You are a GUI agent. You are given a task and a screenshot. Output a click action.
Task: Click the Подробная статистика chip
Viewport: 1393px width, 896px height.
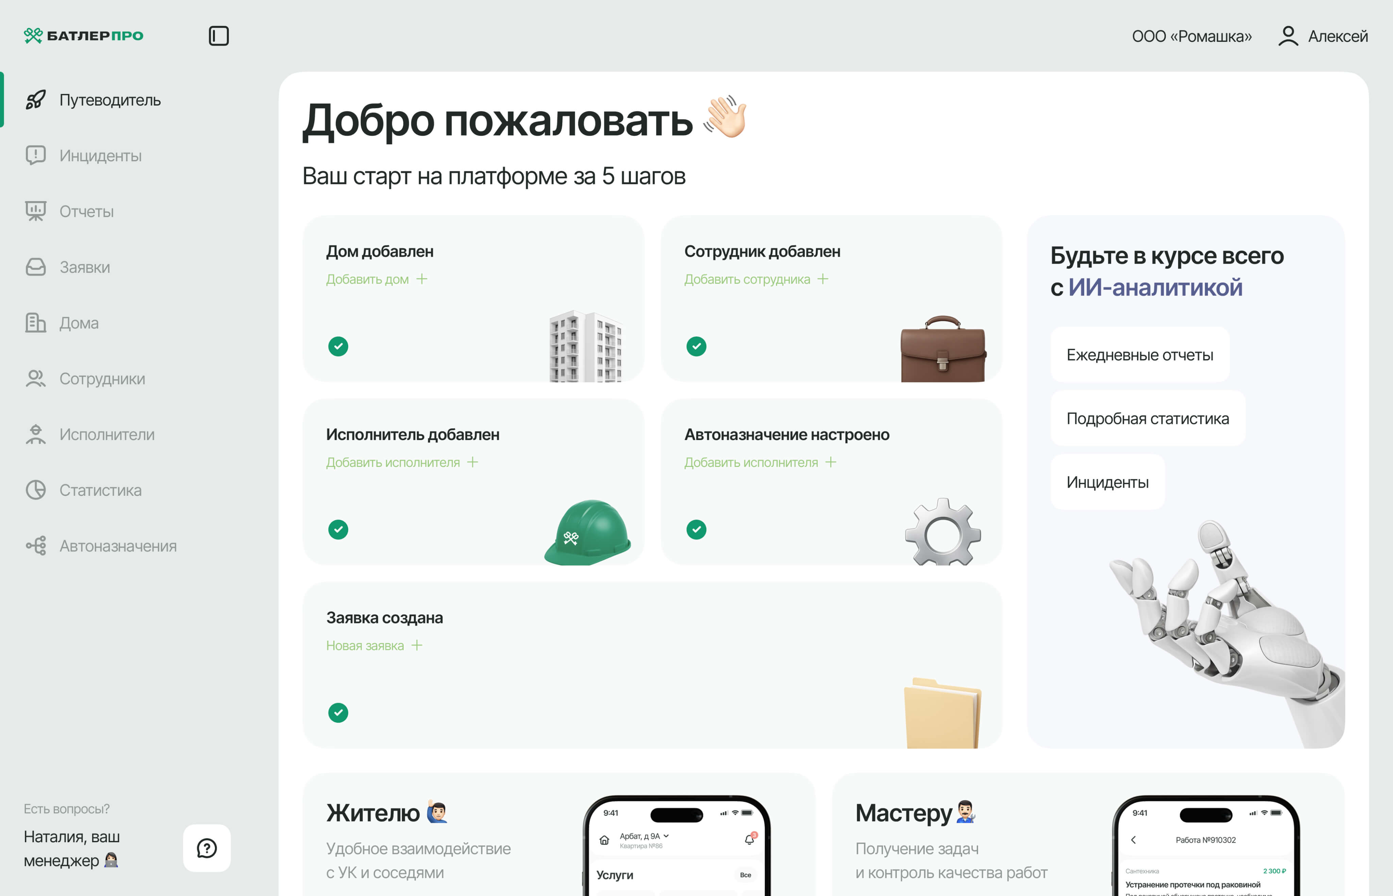[1147, 418]
